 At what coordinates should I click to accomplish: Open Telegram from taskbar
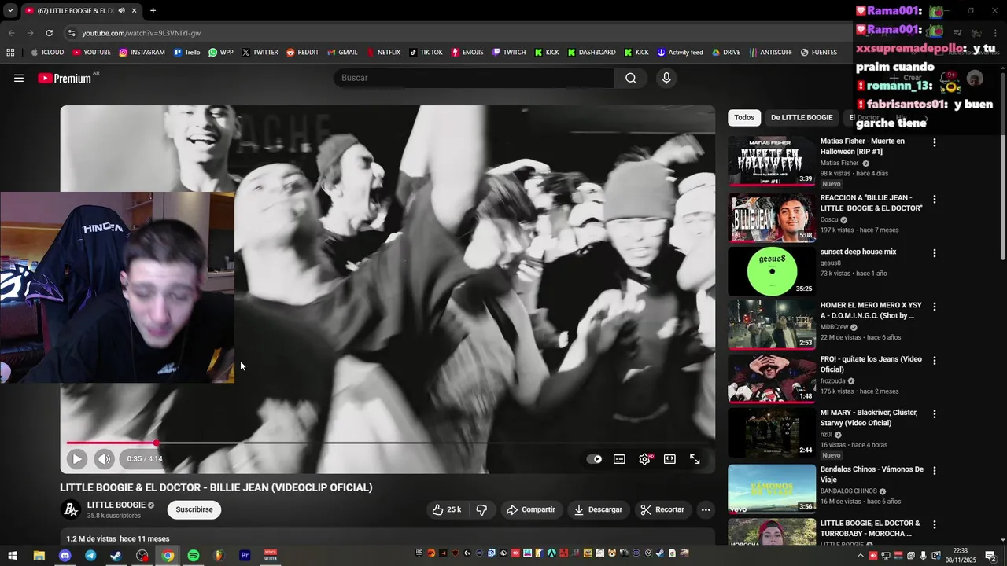click(90, 556)
